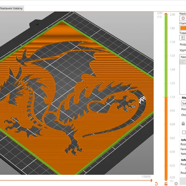Click the reset arrow icon below the horizontal slider

(x=156, y=184)
